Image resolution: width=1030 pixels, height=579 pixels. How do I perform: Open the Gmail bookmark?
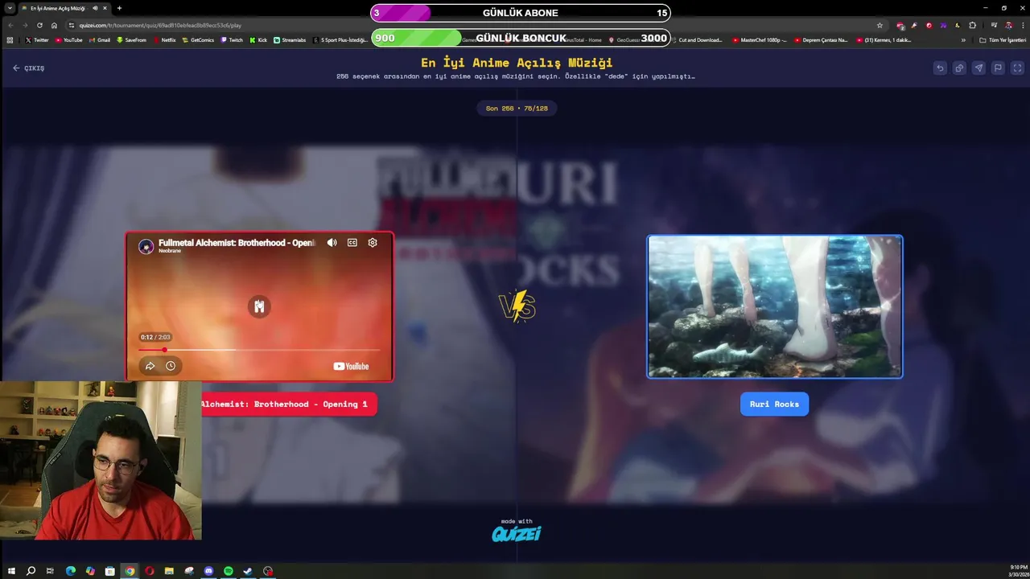100,39
